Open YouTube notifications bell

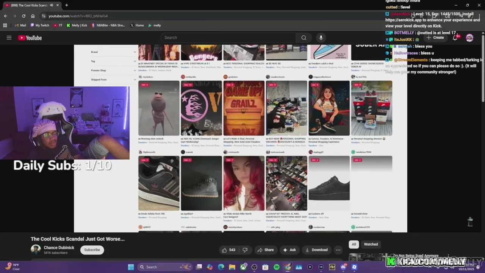click(456, 38)
